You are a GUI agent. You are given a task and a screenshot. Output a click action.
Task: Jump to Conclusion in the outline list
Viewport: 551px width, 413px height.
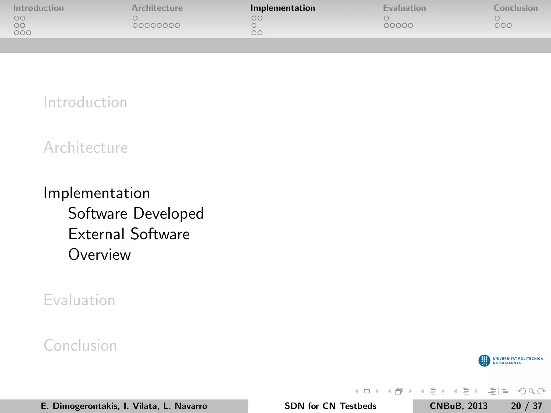tap(80, 345)
